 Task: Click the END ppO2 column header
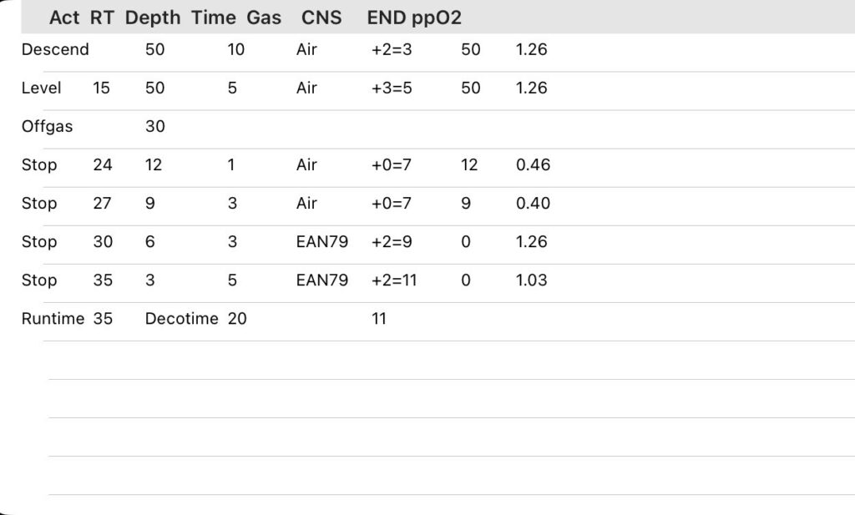[414, 17]
